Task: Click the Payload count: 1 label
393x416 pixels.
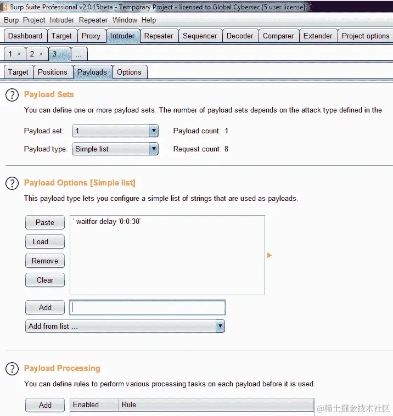Action: click(x=200, y=131)
